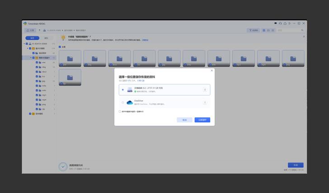Click the headset support icon in title bar
This screenshot has height=193, width=329.
coord(280,23)
